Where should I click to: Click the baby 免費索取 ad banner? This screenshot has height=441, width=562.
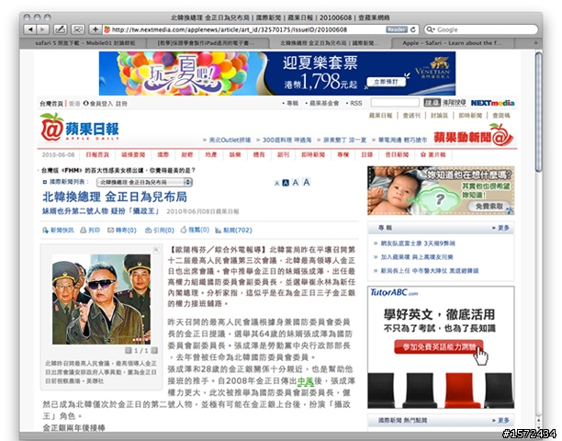click(x=441, y=191)
